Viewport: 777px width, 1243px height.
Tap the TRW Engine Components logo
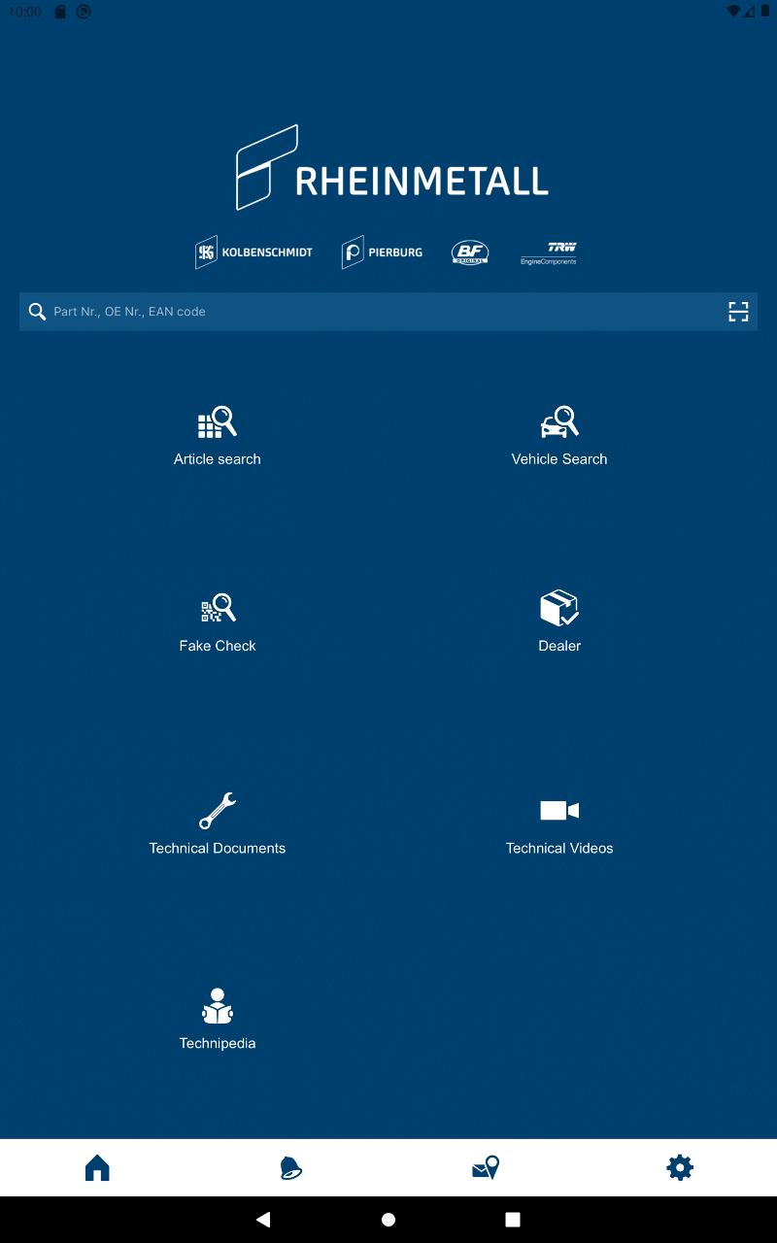click(x=549, y=252)
